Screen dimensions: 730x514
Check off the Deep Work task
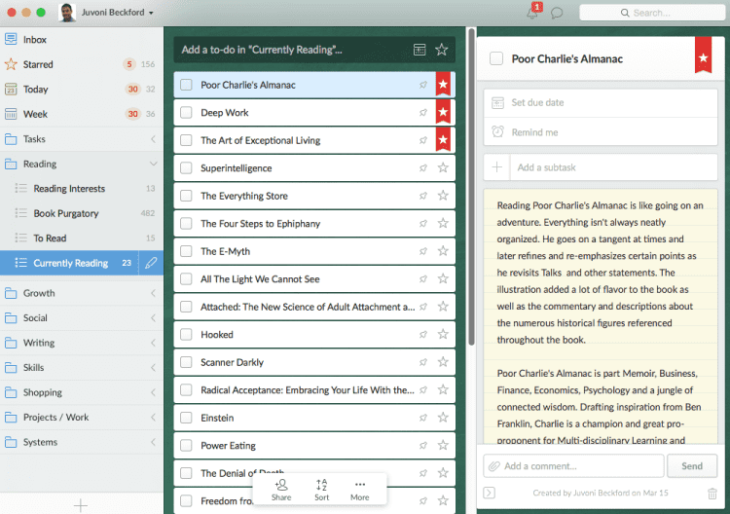pos(186,113)
